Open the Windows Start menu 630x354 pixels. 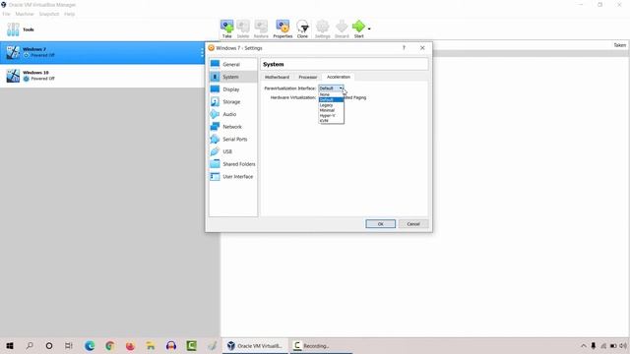click(x=10, y=345)
